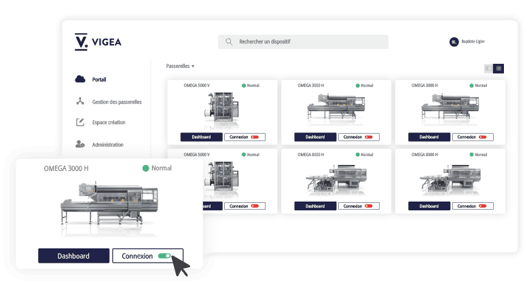The height and width of the screenshot is (285, 525).
Task: Open Dashboard on the middle OMEGA 8000 H card
Action: (315, 206)
